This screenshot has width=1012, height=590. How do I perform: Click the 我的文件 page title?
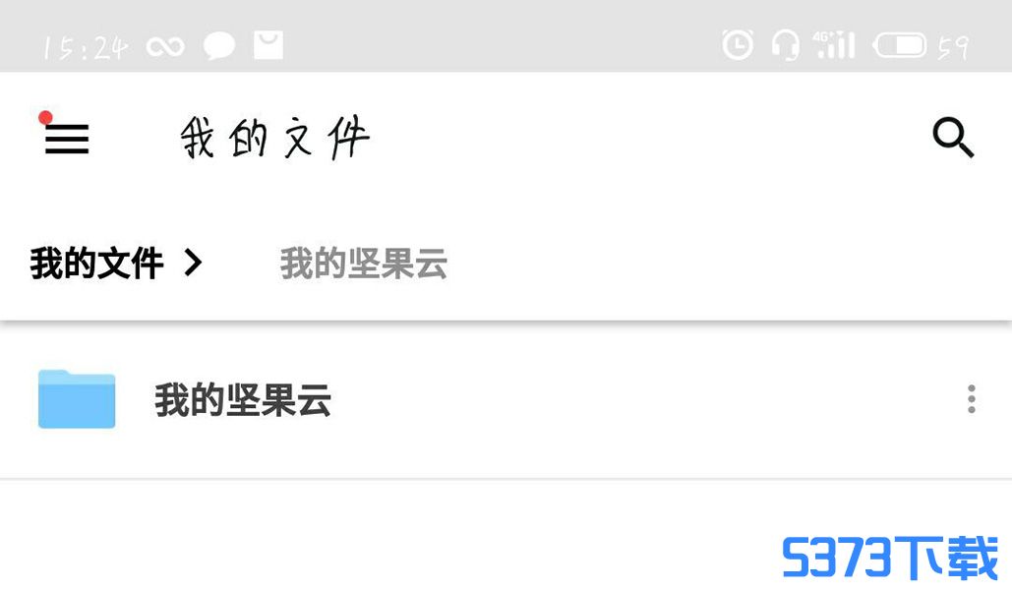click(x=274, y=138)
